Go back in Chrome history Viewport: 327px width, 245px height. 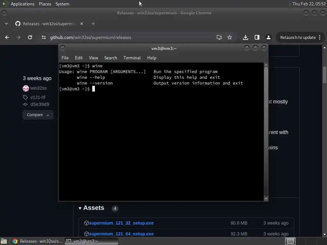click(7, 37)
